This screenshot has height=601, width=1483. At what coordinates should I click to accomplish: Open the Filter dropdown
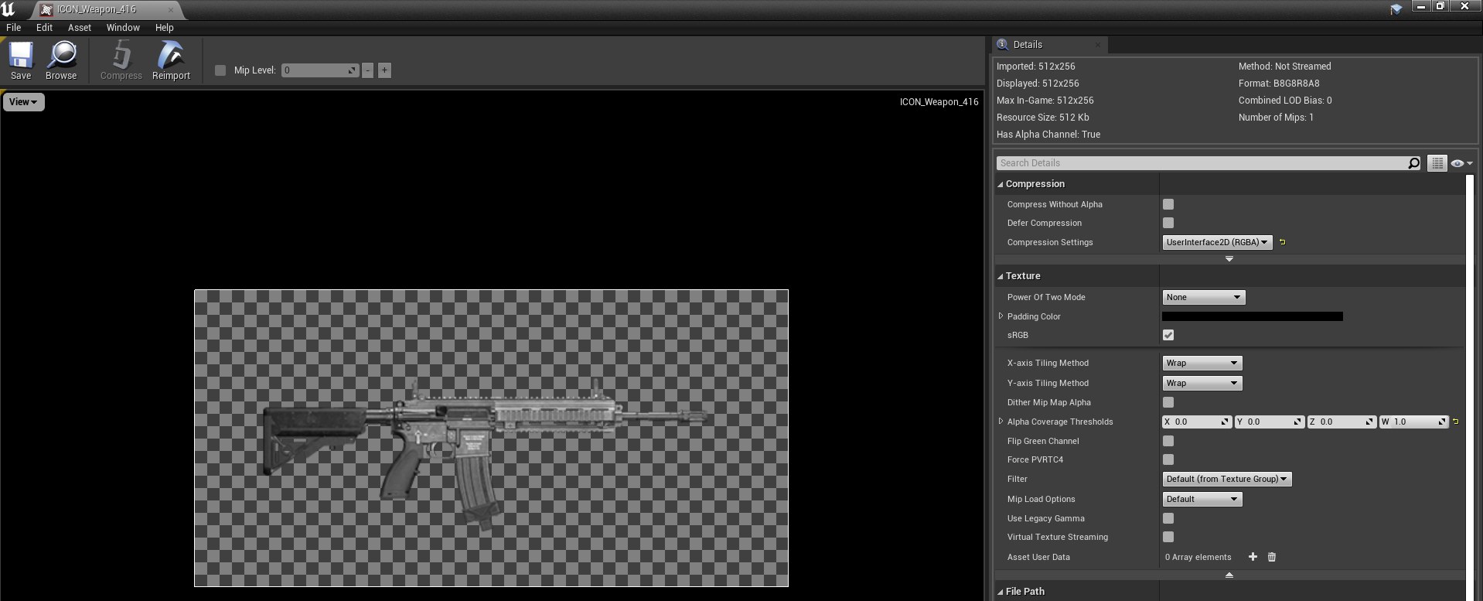[1227, 479]
